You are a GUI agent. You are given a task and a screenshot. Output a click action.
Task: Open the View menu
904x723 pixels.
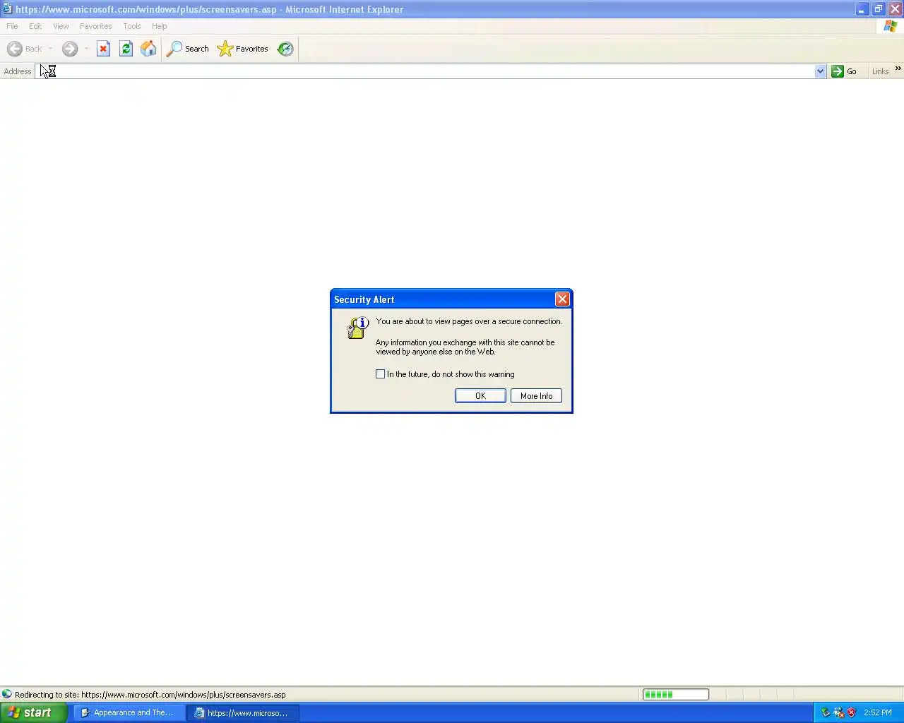[61, 26]
